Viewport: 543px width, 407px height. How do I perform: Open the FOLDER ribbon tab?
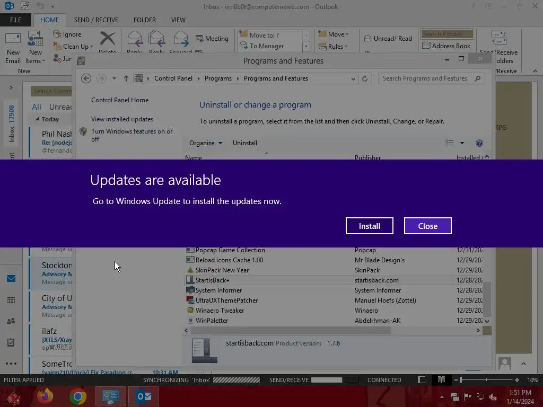[145, 20]
